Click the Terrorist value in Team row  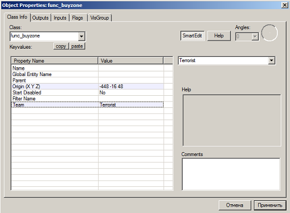click(108, 105)
